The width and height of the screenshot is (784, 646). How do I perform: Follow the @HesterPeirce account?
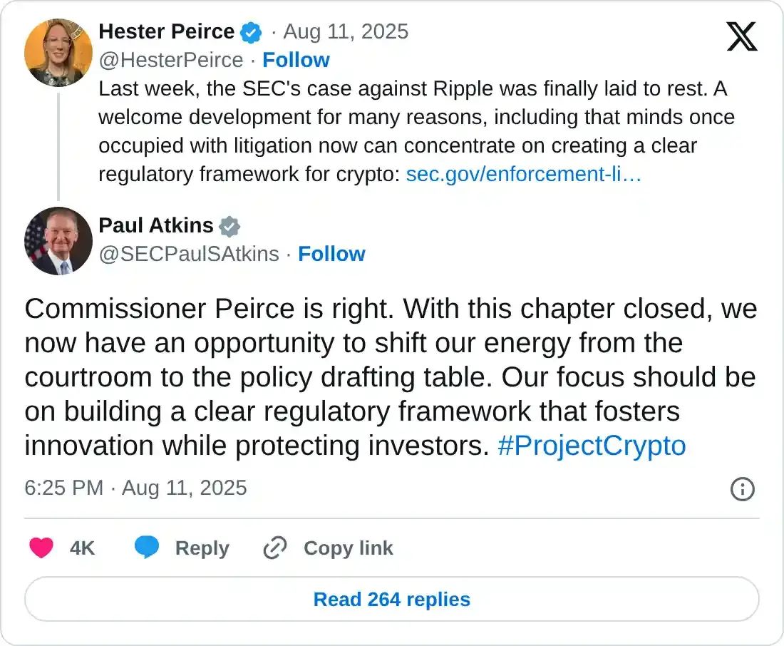coord(296,60)
